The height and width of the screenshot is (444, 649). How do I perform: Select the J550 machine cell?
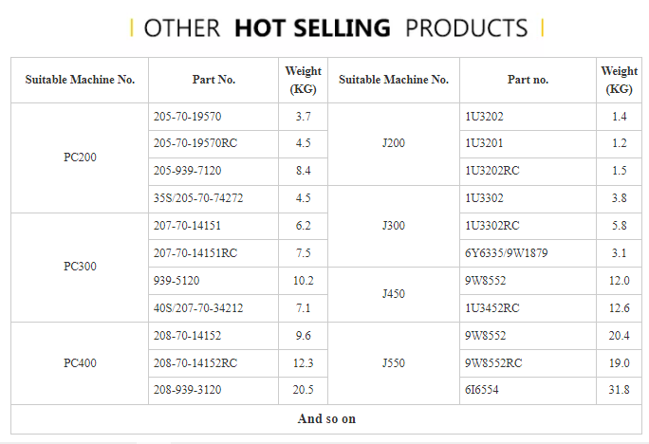(393, 363)
